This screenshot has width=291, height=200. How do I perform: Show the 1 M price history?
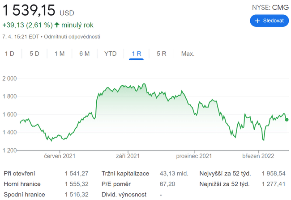coord(60,54)
